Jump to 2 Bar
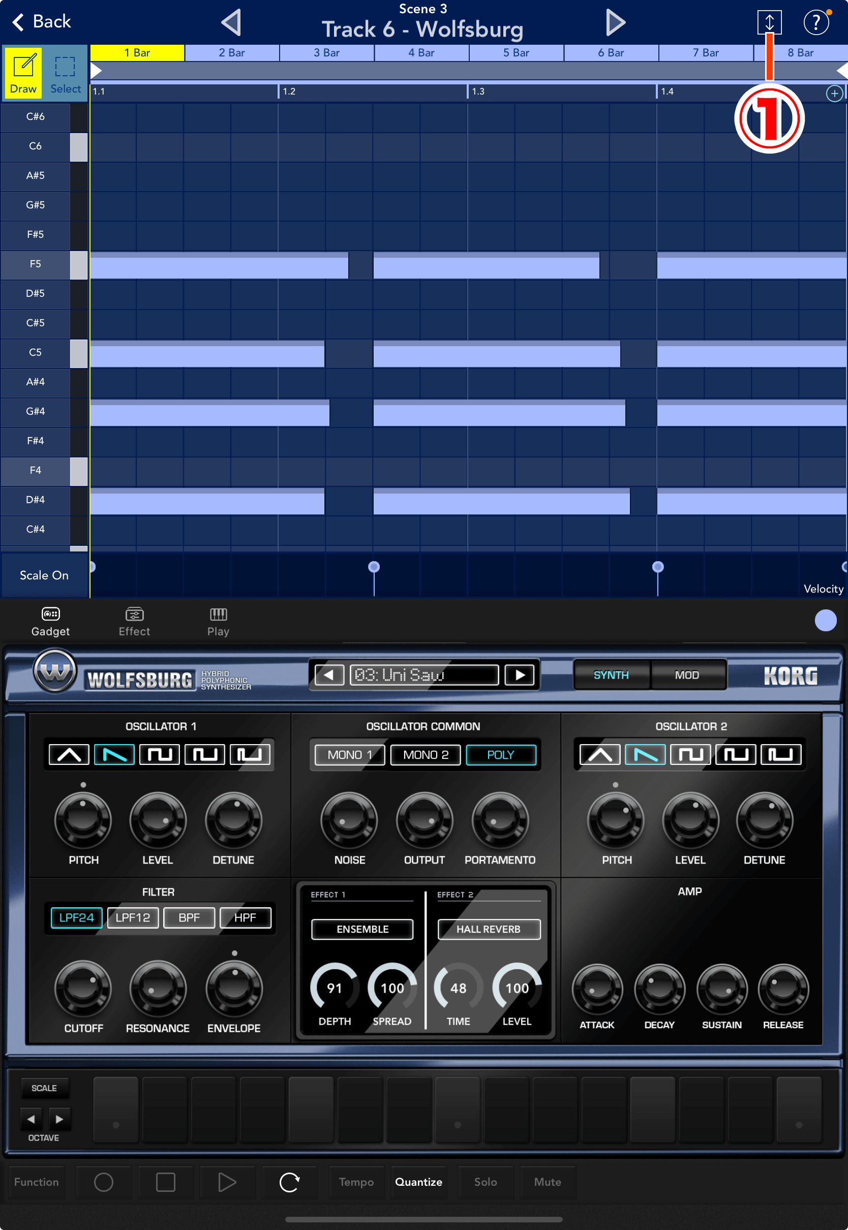This screenshot has height=1230, width=848. [x=232, y=52]
